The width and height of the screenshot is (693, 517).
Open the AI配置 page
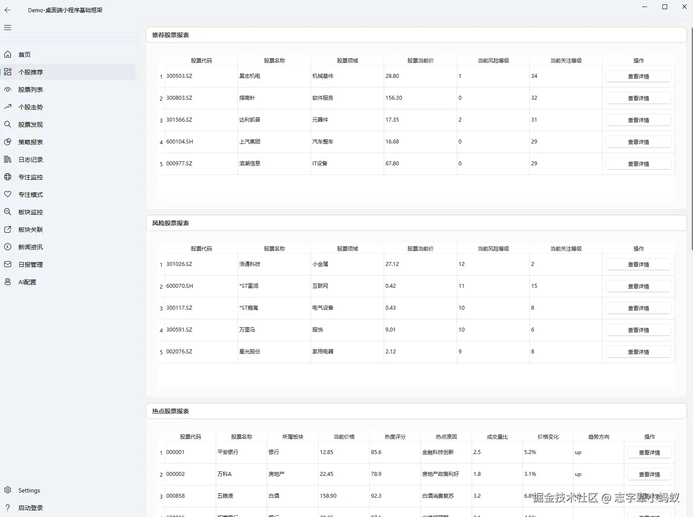point(68,282)
